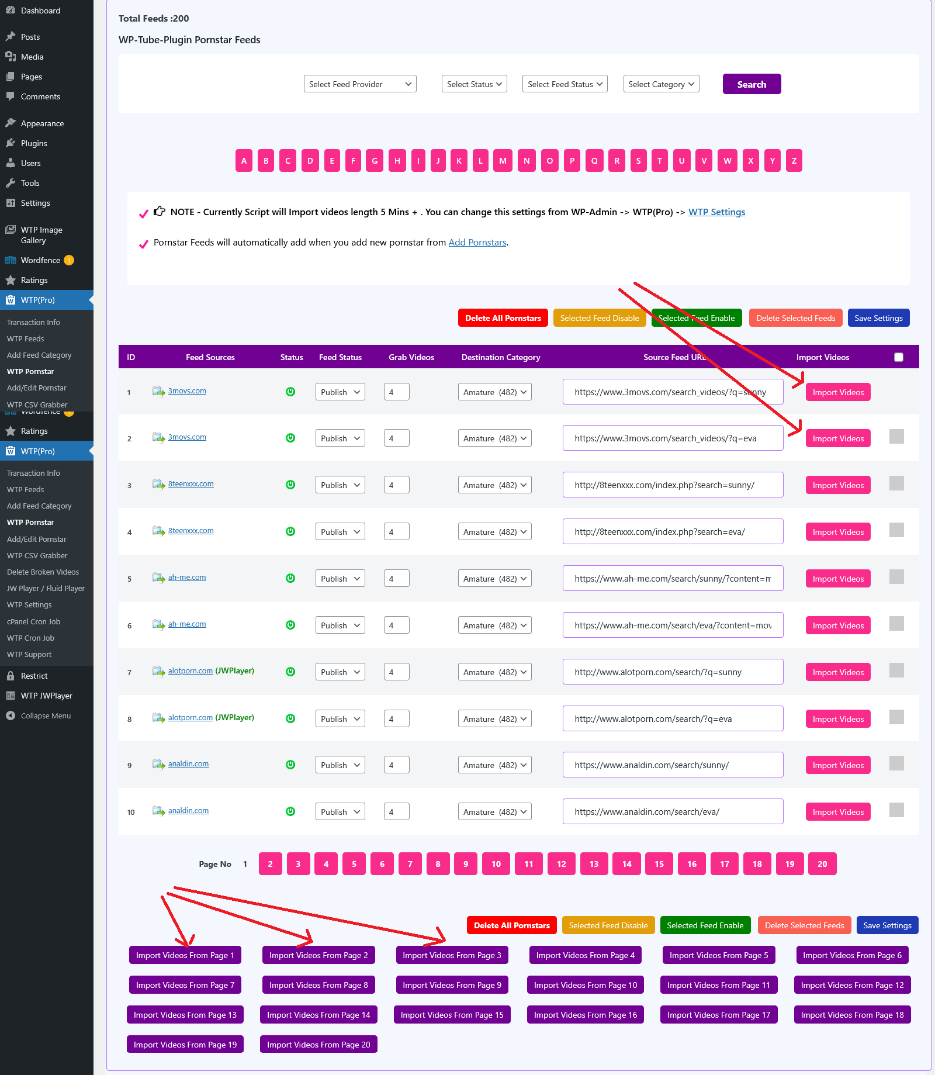Click the feed source icon for 8teenxxx row 3
This screenshot has height=1075, width=935.
pyautogui.click(x=158, y=484)
